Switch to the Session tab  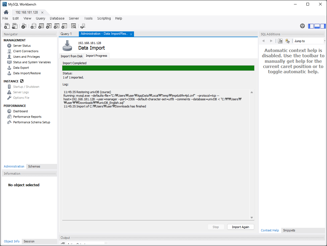pos(29,241)
